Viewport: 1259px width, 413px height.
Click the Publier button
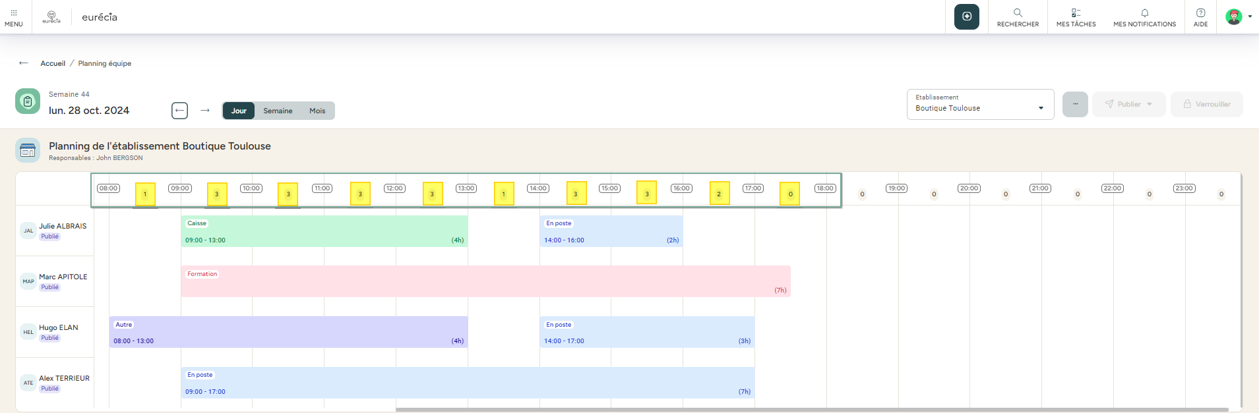click(1129, 104)
